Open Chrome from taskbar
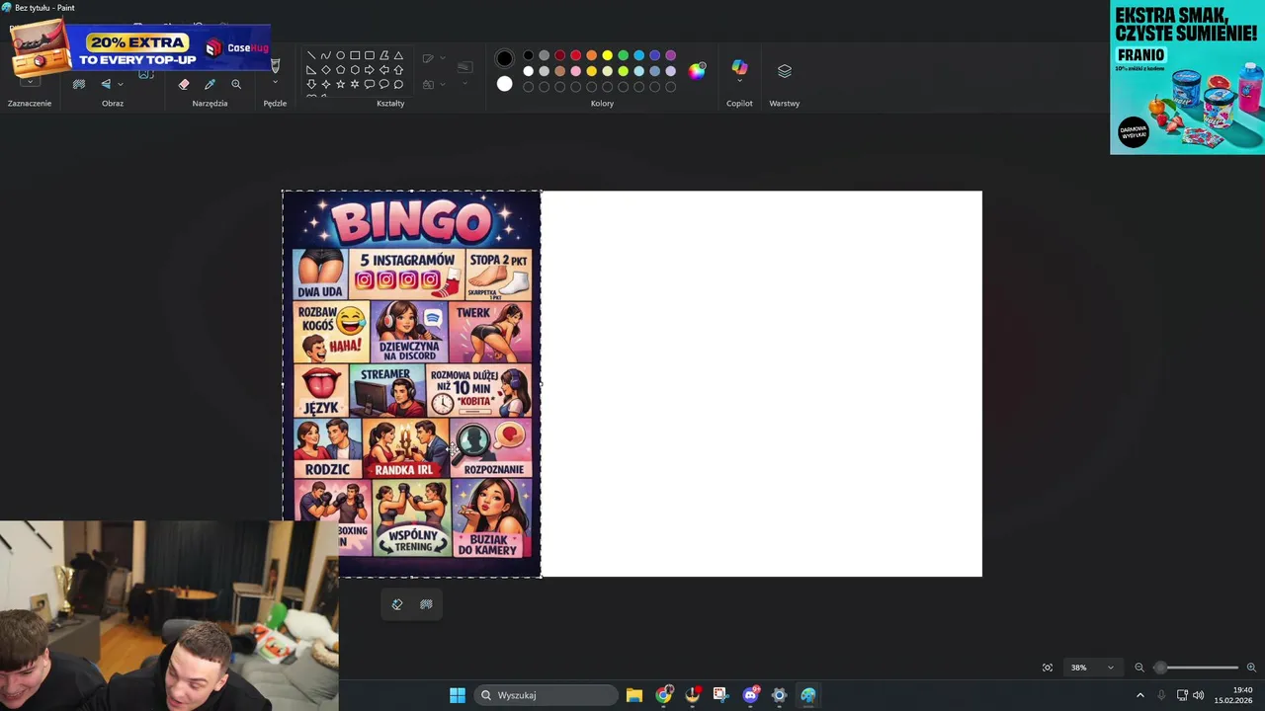Screen dimensions: 1265x711 point(663,695)
